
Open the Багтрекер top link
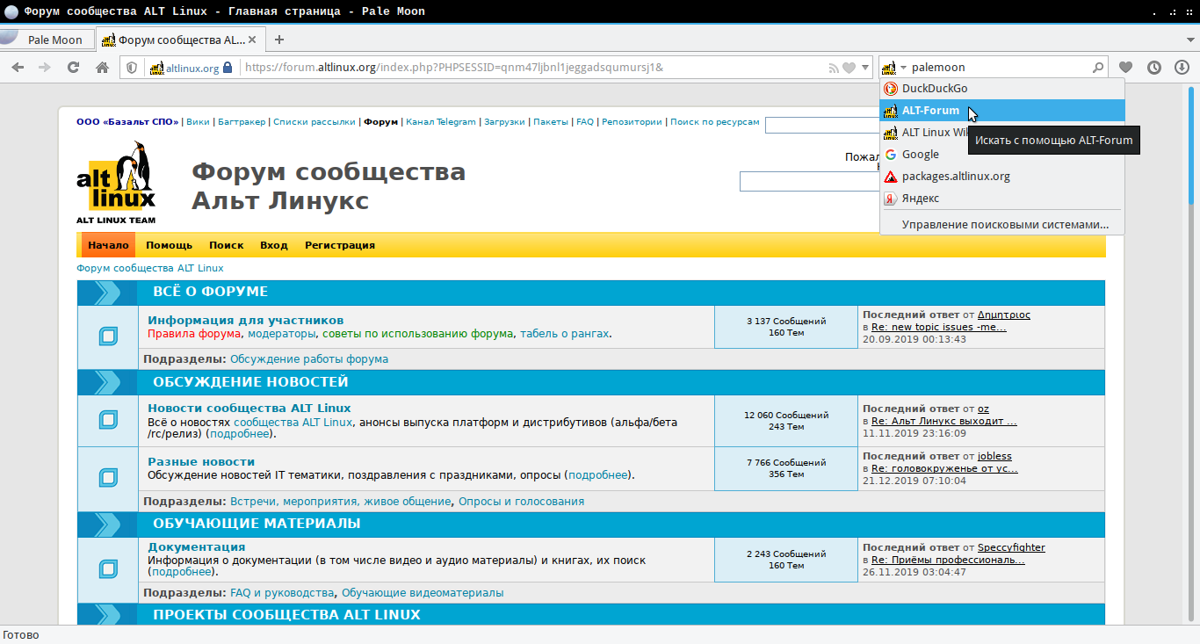coord(241,122)
